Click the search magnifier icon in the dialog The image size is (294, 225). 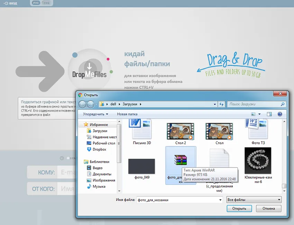[x=283, y=104]
